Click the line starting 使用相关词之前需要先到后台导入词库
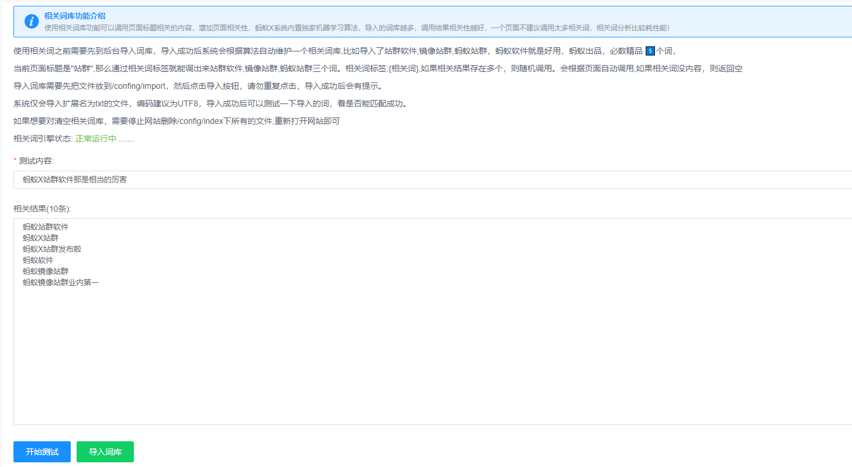Screen dimensions: 852x467 345,51
